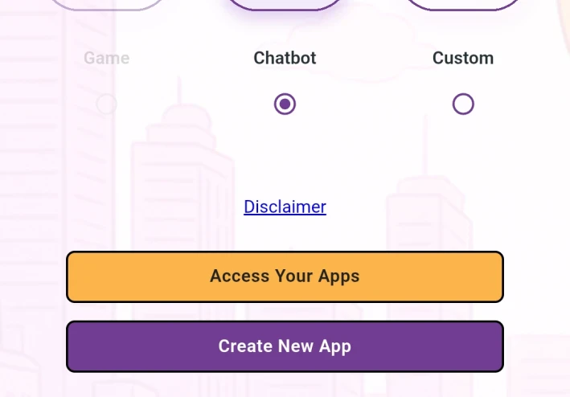Image resolution: width=570 pixels, height=397 pixels.
Task: Click the Access Your Apps button
Action: 285,276
